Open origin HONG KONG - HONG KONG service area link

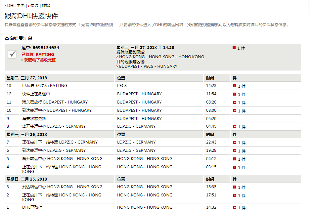(x=161, y=57)
